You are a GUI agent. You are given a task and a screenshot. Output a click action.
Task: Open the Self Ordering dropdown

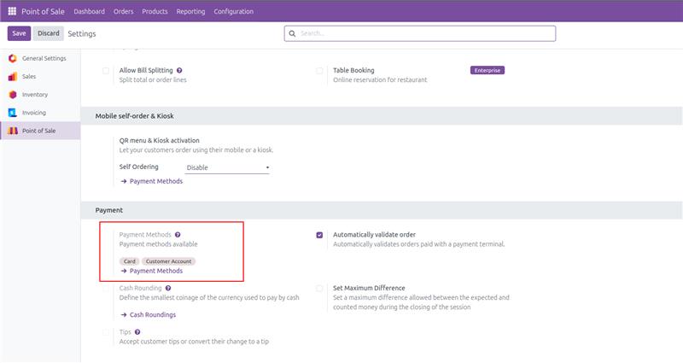pos(228,167)
